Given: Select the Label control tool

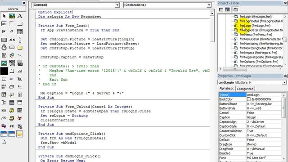Looking at the screenshot, I should (20, 16).
